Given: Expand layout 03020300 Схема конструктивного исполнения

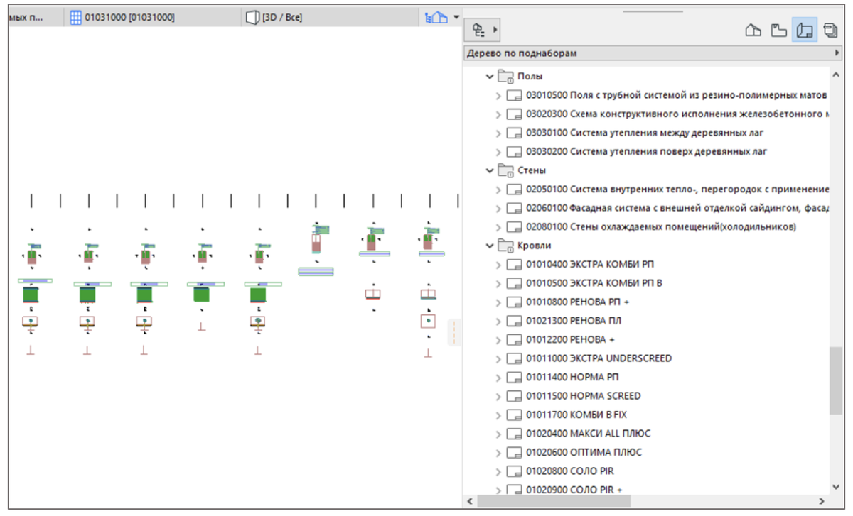Looking at the screenshot, I should point(498,114).
